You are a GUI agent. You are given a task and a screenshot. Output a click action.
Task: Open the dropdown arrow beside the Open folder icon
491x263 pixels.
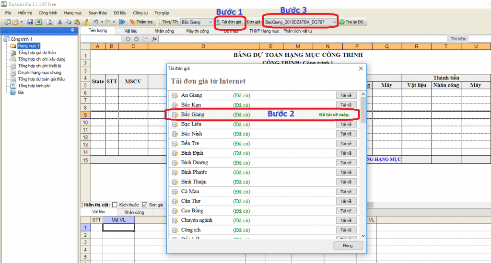click(22, 22)
